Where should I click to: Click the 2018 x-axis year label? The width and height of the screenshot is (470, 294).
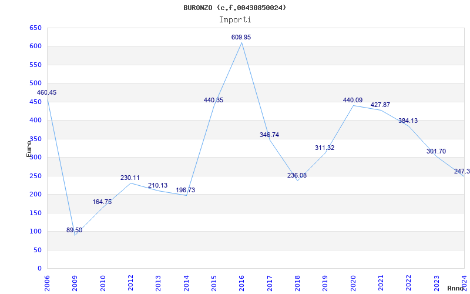coord(297,283)
